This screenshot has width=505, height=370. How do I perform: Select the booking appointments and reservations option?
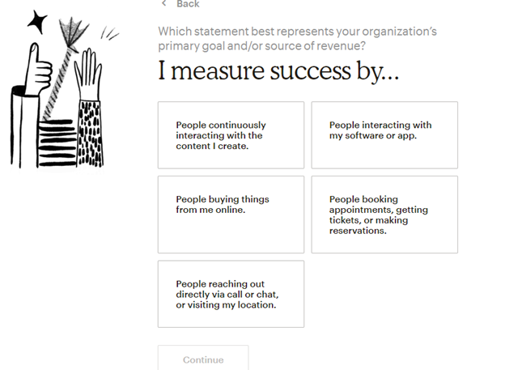[384, 215]
